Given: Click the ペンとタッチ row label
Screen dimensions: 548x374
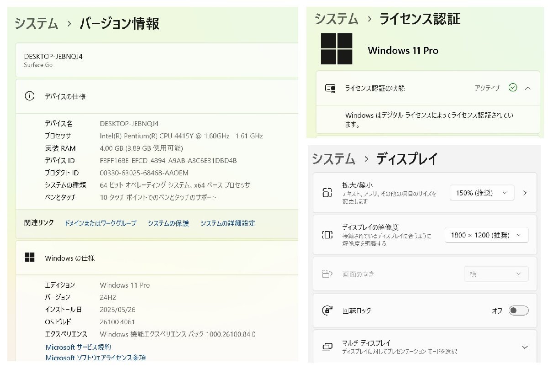Looking at the screenshot, I should [60, 198].
